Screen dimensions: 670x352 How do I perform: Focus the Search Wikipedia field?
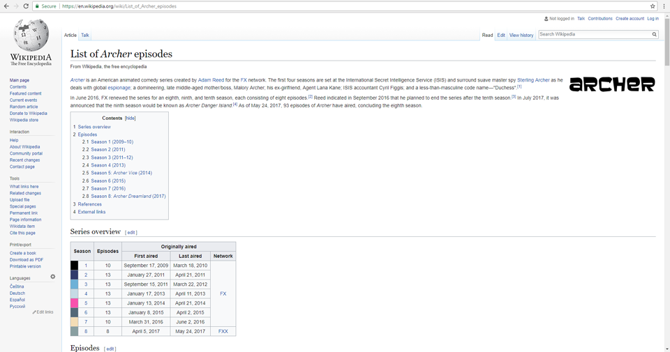point(595,34)
